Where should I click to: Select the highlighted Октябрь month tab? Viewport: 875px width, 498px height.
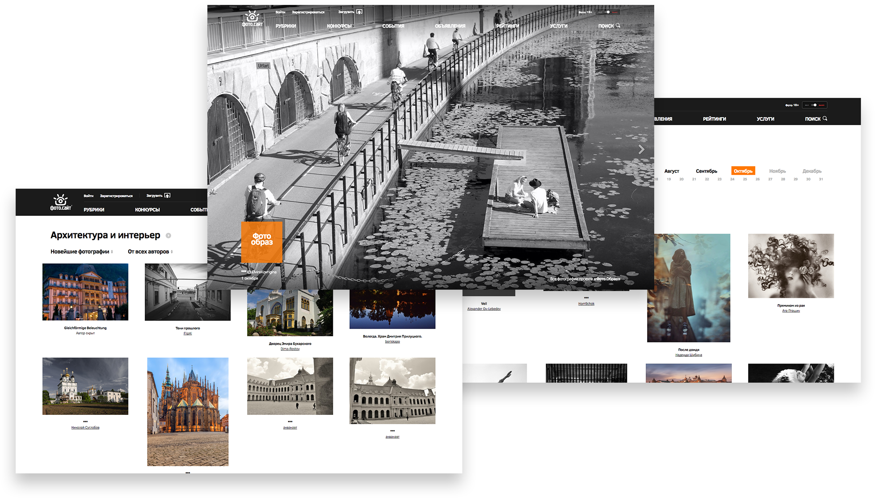point(743,171)
